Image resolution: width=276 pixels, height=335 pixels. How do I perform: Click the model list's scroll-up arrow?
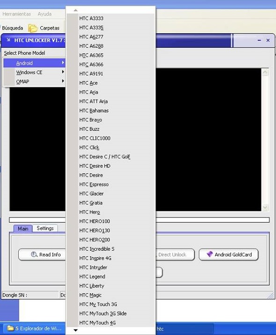click(x=75, y=10)
